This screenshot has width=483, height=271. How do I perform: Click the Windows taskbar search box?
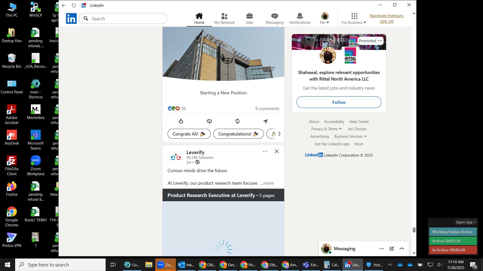[x=60, y=265]
